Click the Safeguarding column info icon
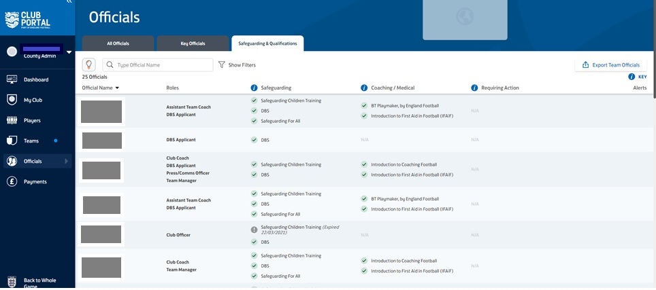 pyautogui.click(x=255, y=88)
